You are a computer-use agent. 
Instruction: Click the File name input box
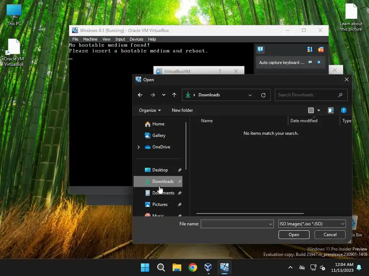point(234,224)
